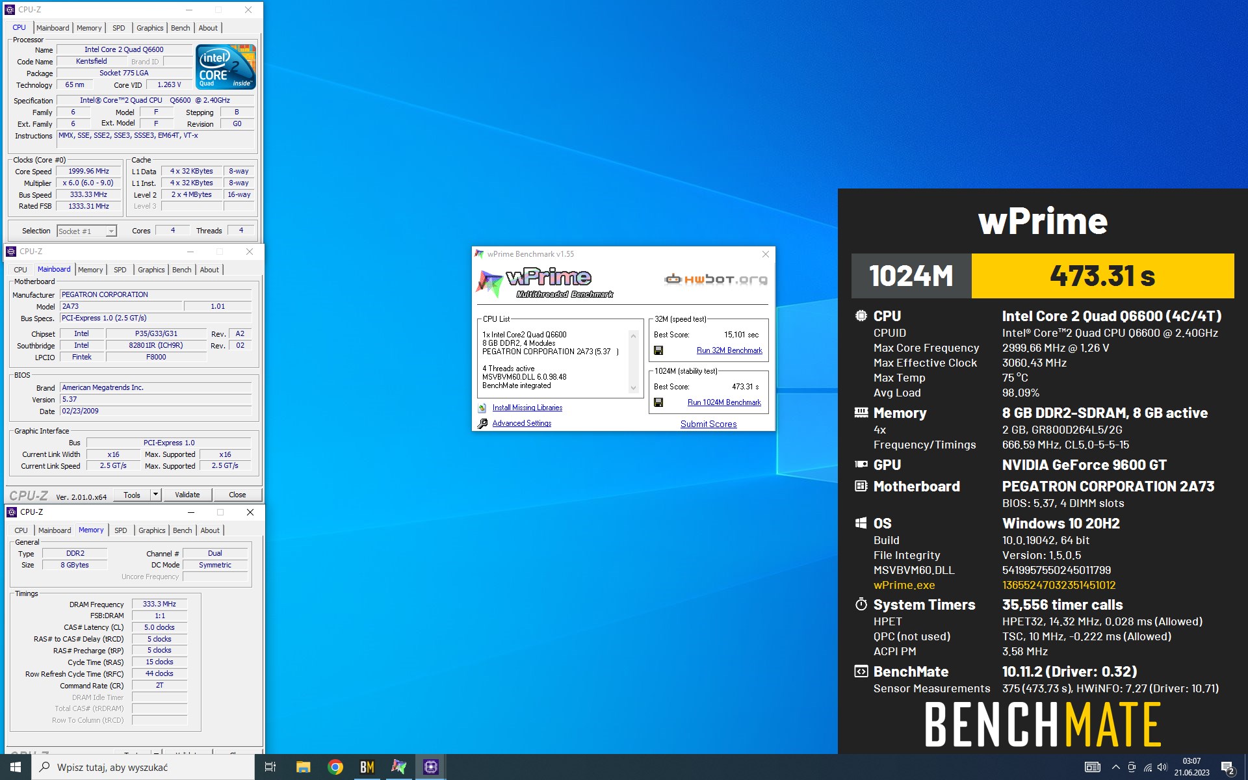
Task: Click Advanced Settings link
Action: [x=522, y=423]
